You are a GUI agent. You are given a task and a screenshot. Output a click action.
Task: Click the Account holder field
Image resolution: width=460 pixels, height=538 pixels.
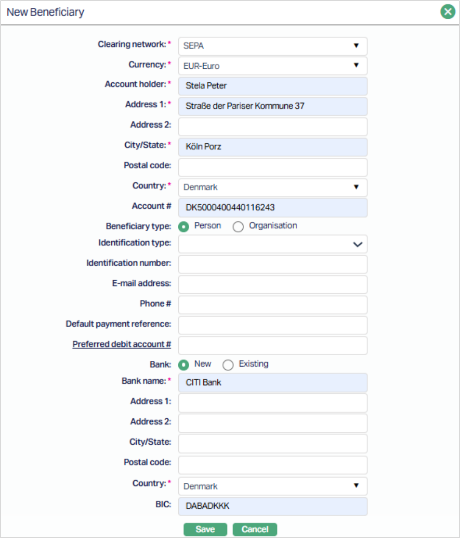click(x=272, y=86)
